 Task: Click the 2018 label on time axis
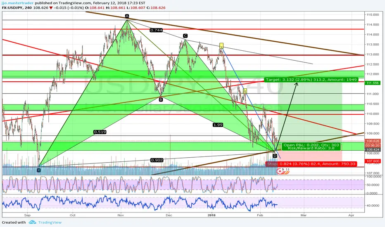212,215
